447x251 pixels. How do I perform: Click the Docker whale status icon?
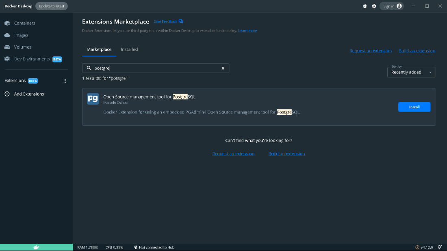pyautogui.click(x=36, y=247)
